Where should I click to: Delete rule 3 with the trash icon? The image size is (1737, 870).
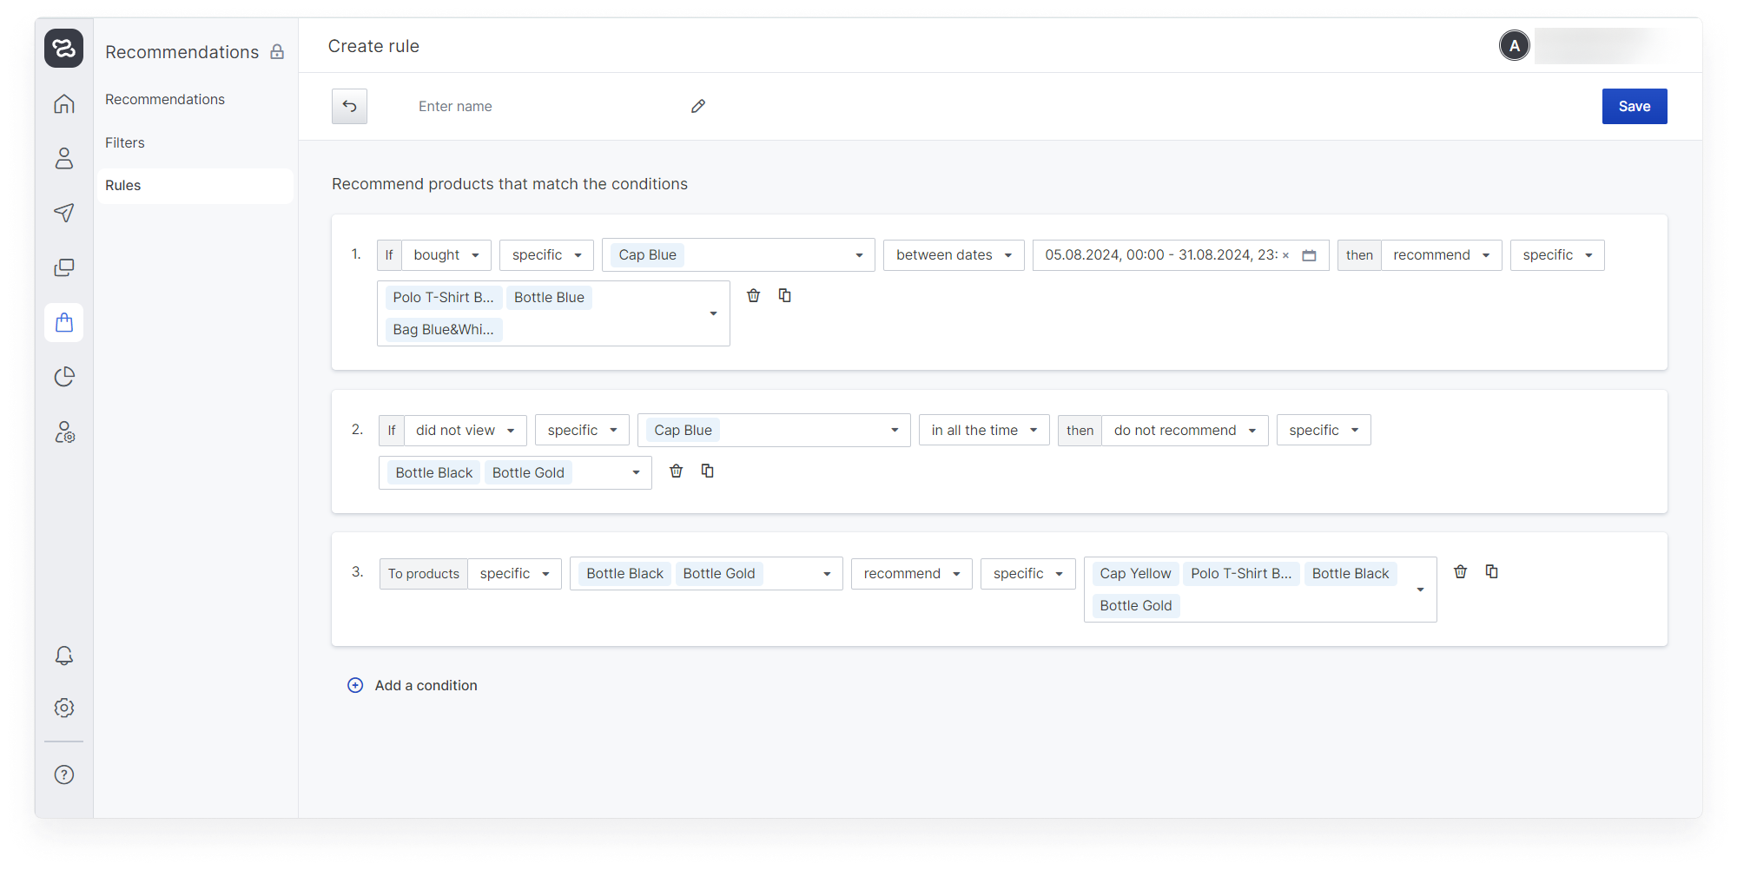click(1461, 572)
